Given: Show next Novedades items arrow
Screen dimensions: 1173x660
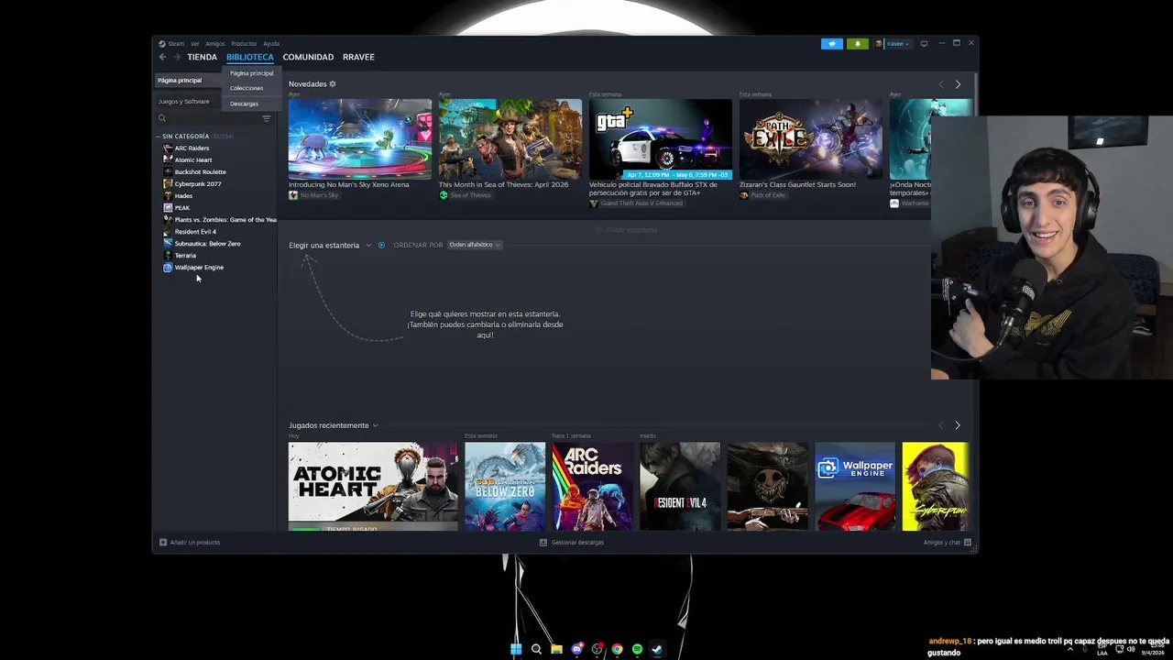Looking at the screenshot, I should [x=958, y=84].
